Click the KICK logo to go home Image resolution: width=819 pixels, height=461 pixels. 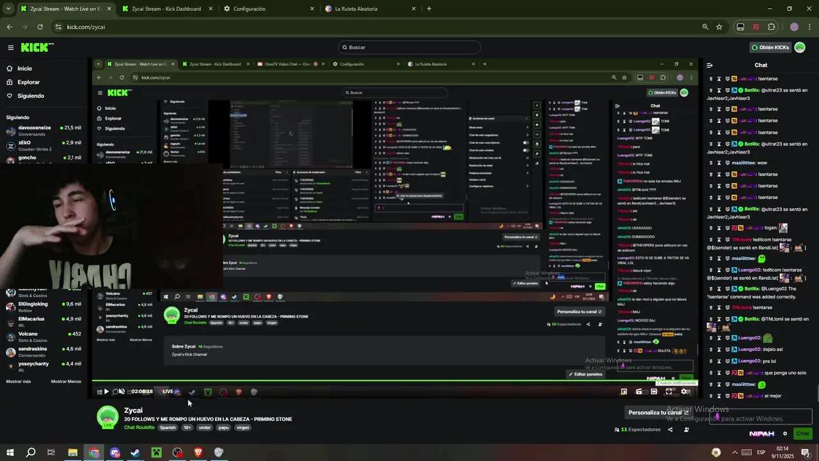point(37,47)
